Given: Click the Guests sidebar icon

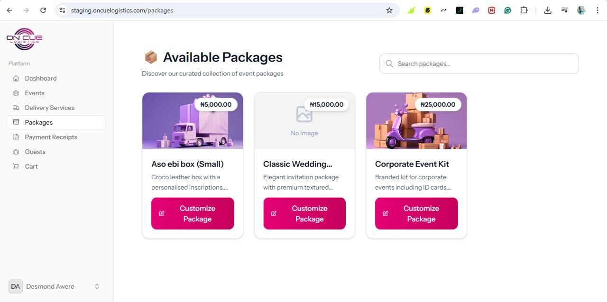Looking at the screenshot, I should (x=16, y=152).
